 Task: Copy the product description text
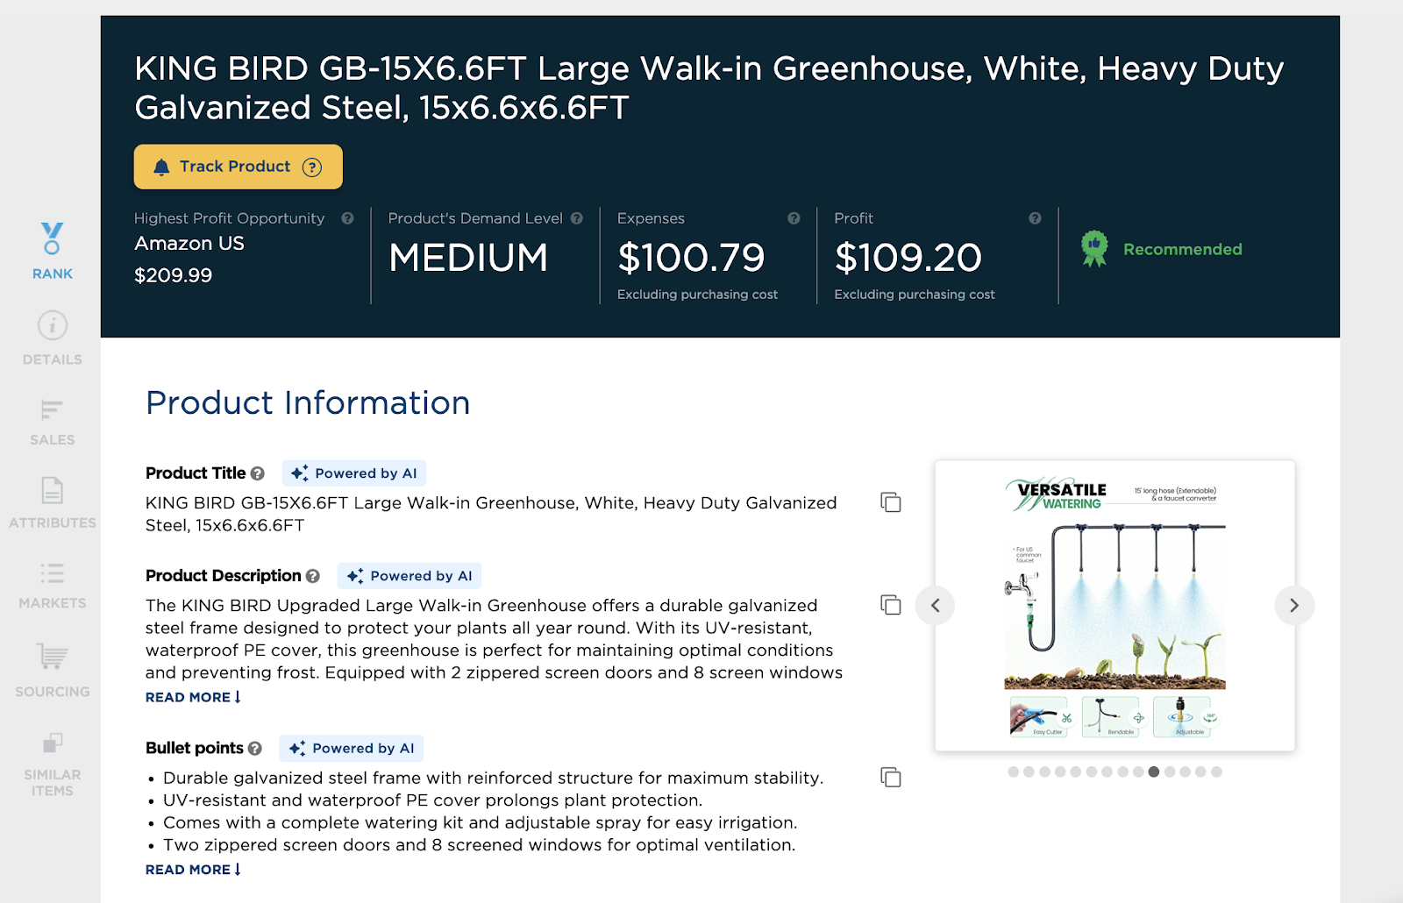click(890, 605)
